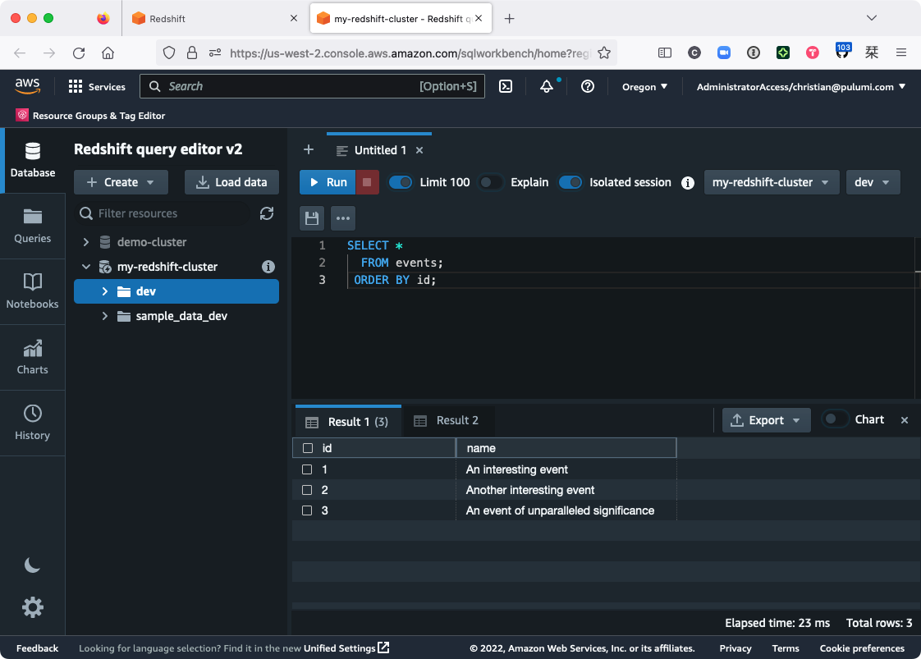
Task: Open Cookie preferences
Action: [862, 648]
